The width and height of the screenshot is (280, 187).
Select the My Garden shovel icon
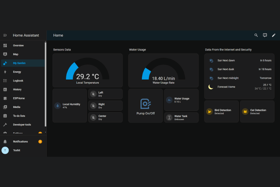(x=5, y=63)
